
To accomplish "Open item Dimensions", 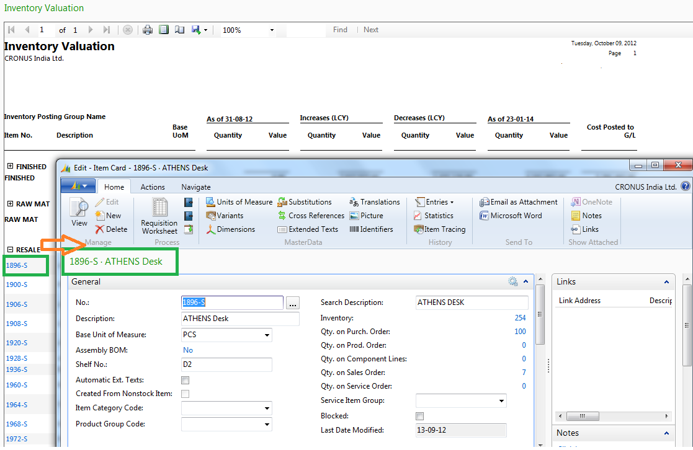I will 230,229.
